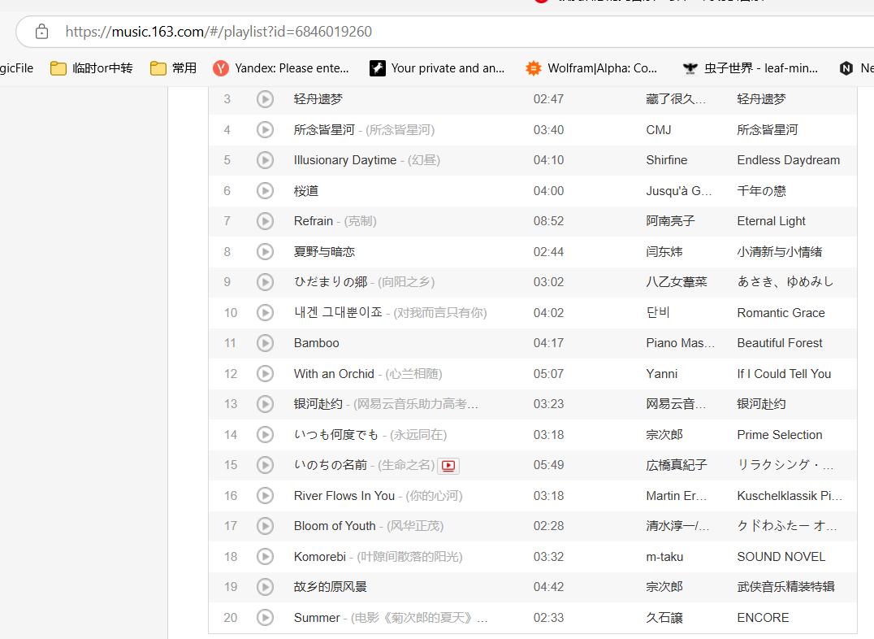874x639 pixels.
Task: Open album ENCORE
Action: [763, 617]
